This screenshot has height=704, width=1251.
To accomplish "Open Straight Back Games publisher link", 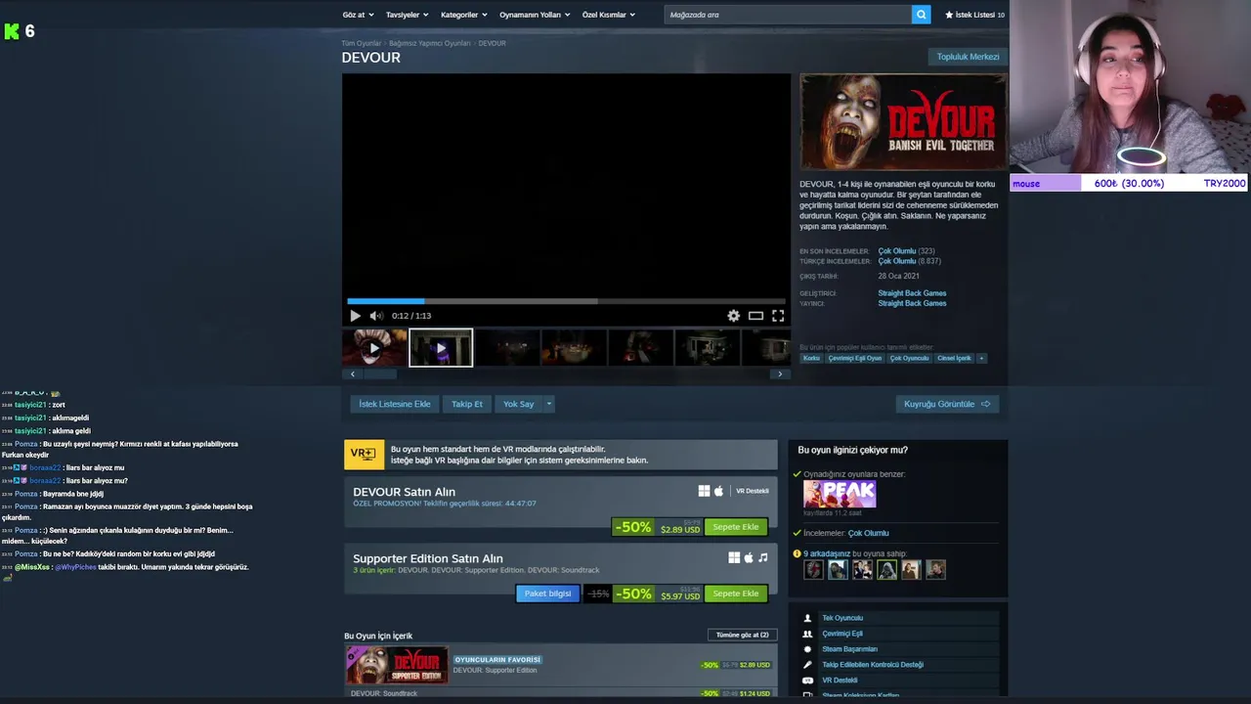I will pyautogui.click(x=912, y=303).
